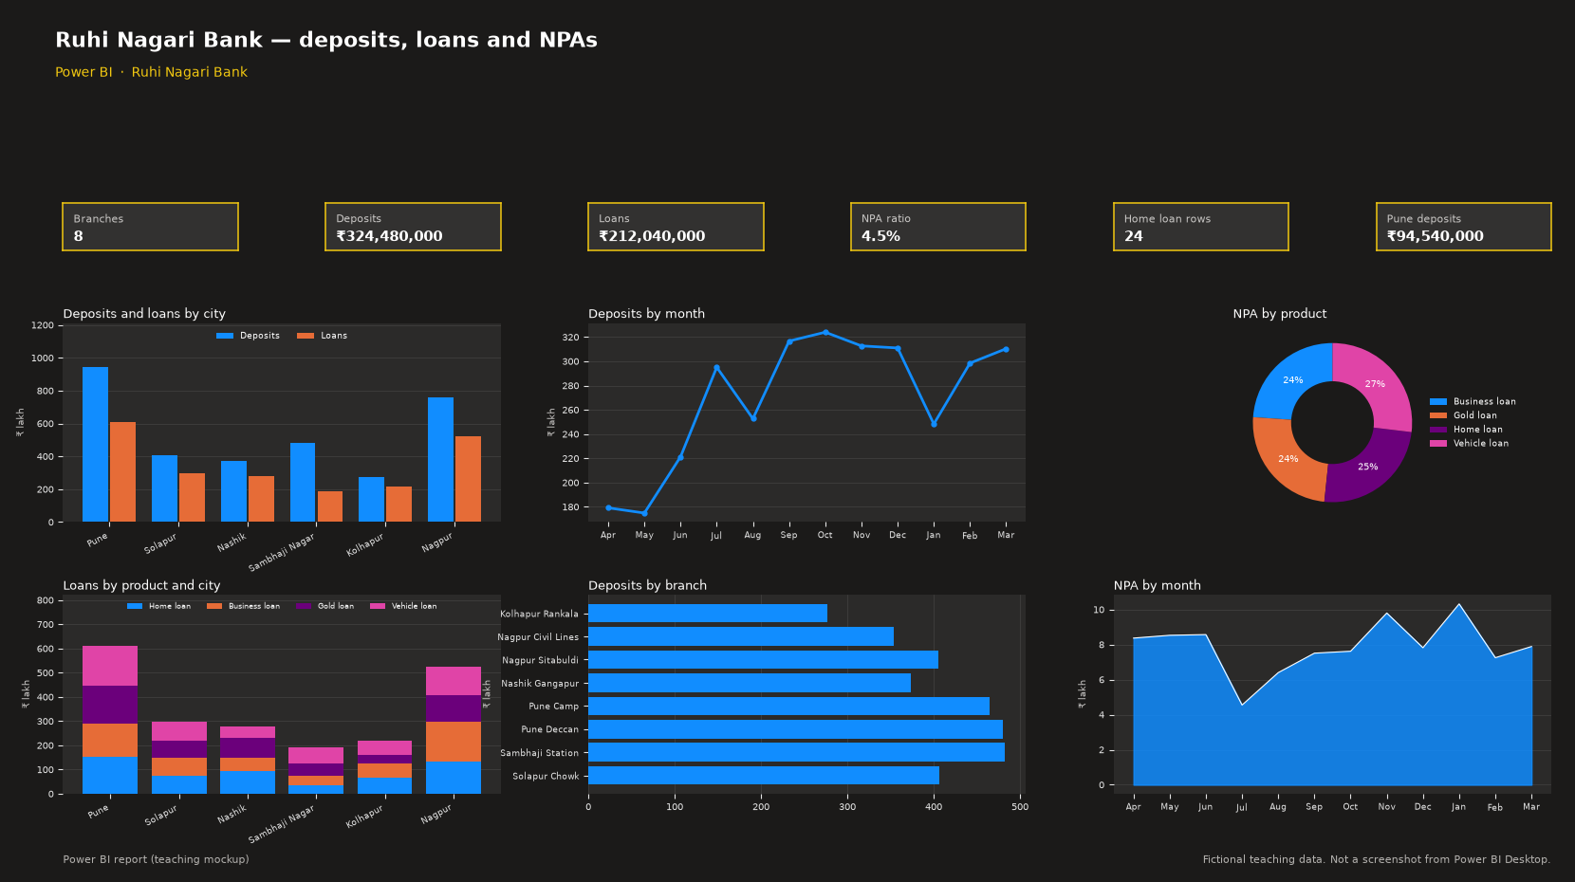Screen dimensions: 1575x882
Task: Click the 'Loans by product and city' title
Action: (x=141, y=586)
